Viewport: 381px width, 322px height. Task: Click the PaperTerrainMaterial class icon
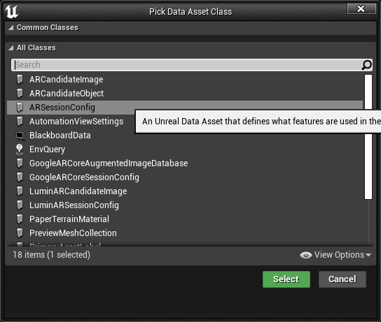point(20,219)
